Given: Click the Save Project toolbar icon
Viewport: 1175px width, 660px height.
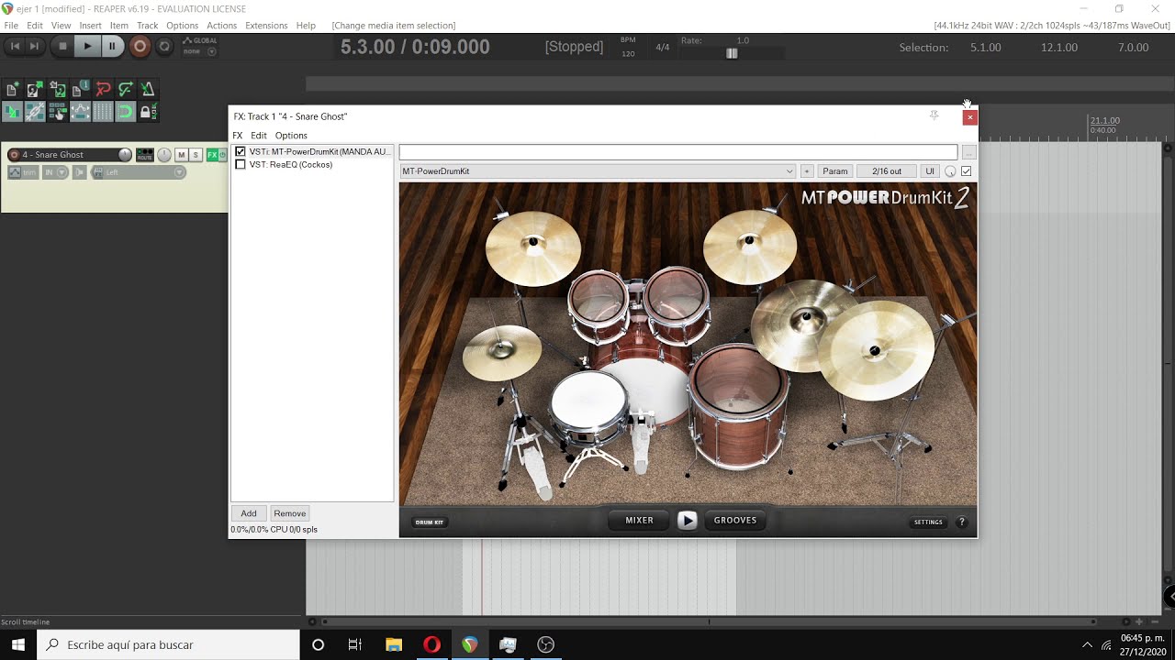Looking at the screenshot, I should (58, 89).
